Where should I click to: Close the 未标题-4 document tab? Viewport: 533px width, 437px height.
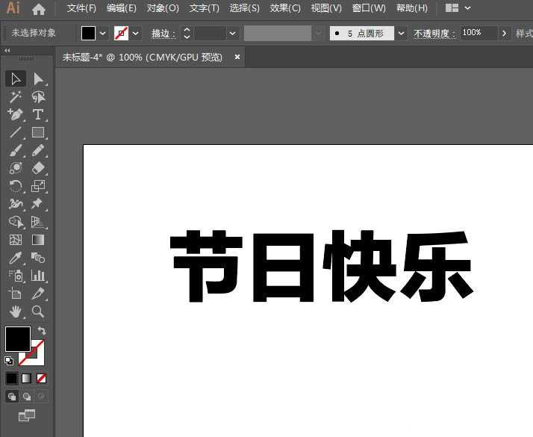coord(237,57)
